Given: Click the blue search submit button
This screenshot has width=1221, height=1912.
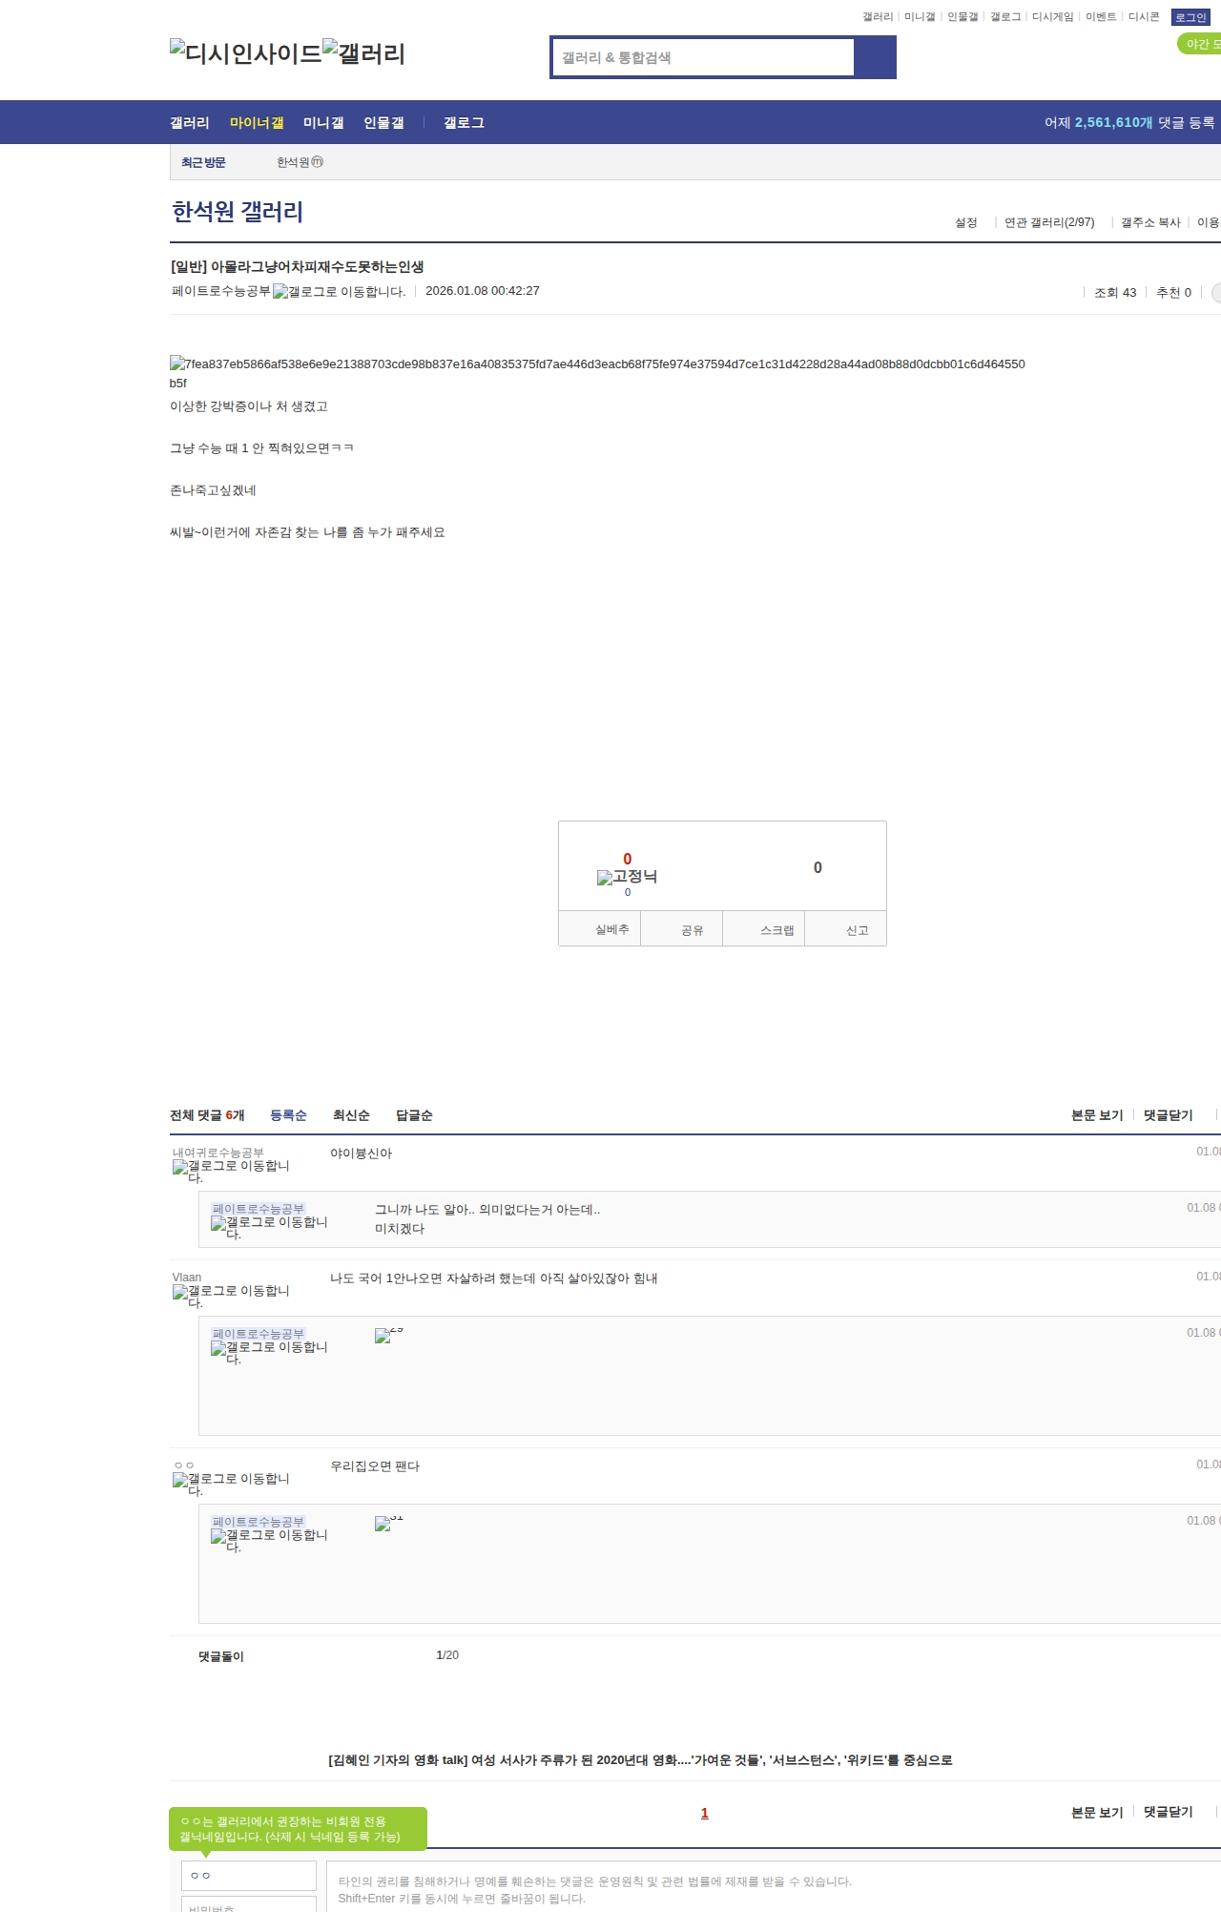Looking at the screenshot, I should coord(875,57).
